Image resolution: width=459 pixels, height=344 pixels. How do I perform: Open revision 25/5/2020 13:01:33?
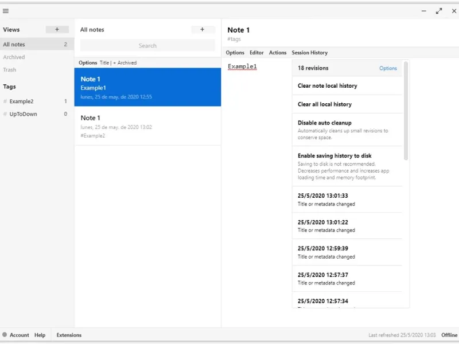[347, 200]
